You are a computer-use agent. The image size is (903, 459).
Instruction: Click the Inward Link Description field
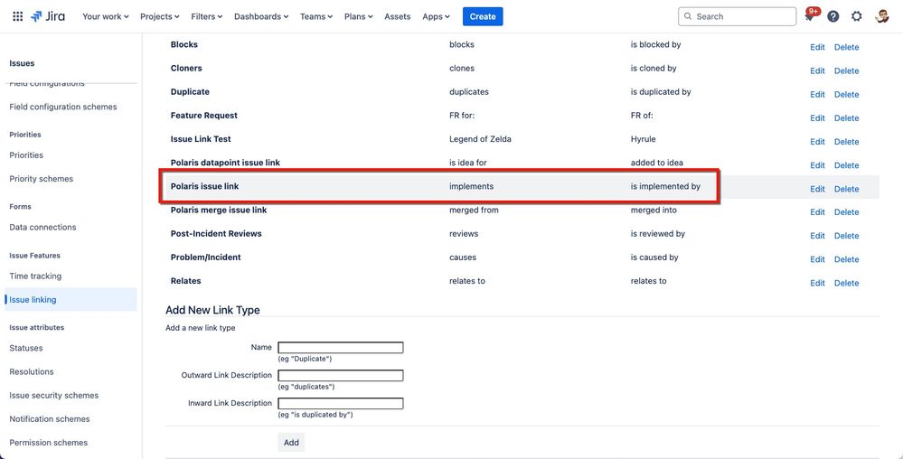[x=341, y=403]
